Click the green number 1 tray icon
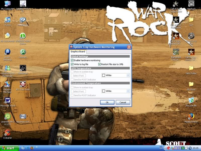The image size is (201, 151). [x=183, y=148]
